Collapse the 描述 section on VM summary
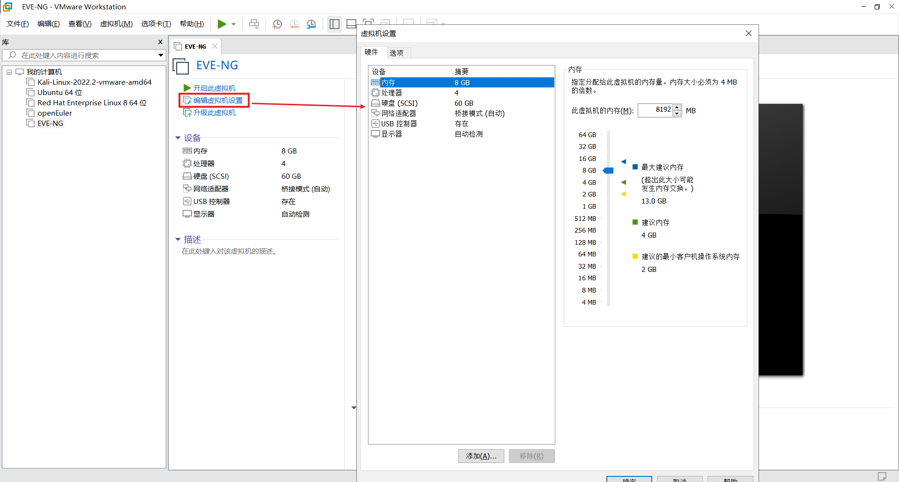 click(x=178, y=239)
